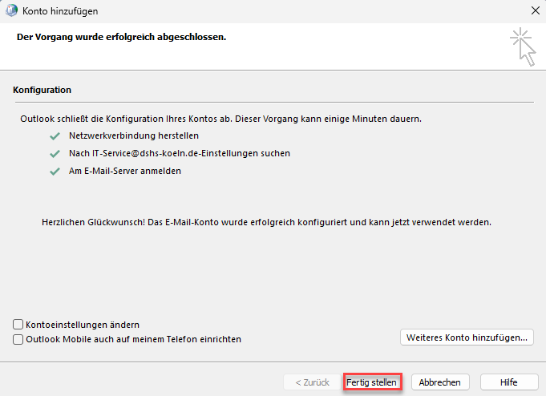Cancel setup with the Abbrechen button
Viewport: 546px width, 396px height.
click(440, 382)
